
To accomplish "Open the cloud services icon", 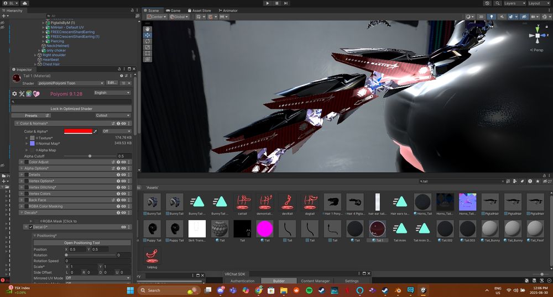I will click(25, 3).
